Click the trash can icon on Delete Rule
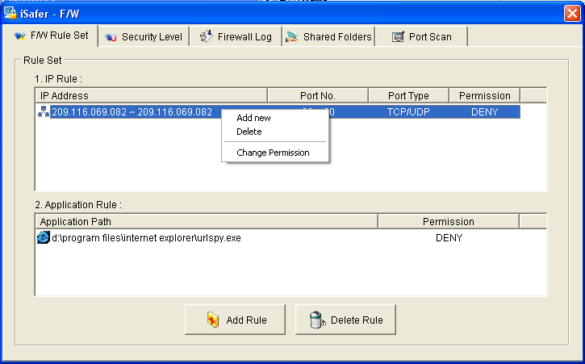This screenshot has height=364, width=585. [x=318, y=320]
